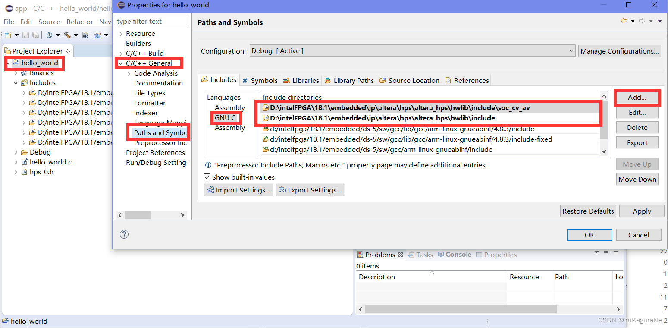Screen dimensions: 668x328
Task: Click the Edit... button
Action: [637, 112]
